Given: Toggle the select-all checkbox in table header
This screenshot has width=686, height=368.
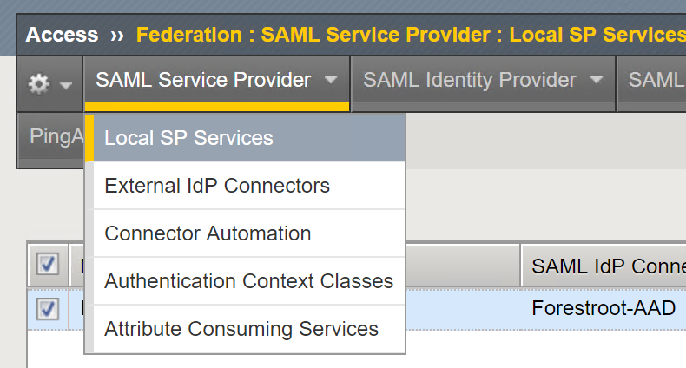Looking at the screenshot, I should pos(48,264).
